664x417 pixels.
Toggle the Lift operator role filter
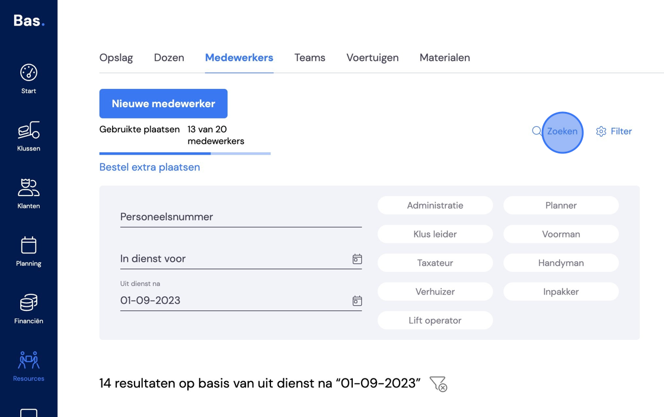(435, 320)
